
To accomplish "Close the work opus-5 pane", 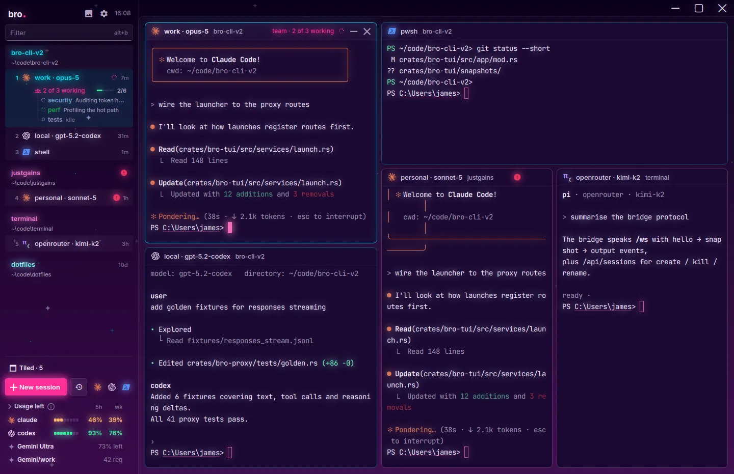I will [x=367, y=31].
